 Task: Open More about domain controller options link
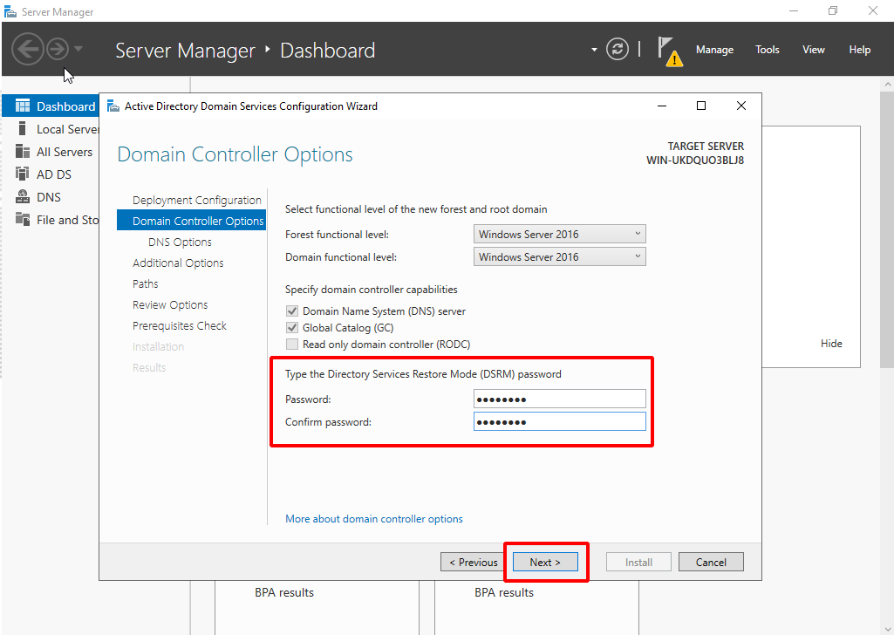coord(374,519)
